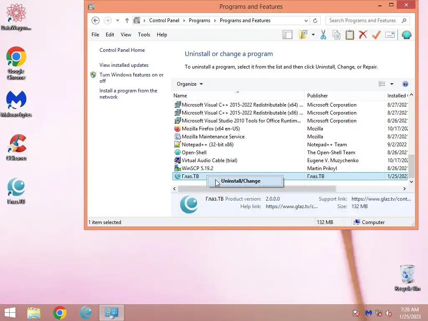428x321 pixels.
Task: Open the Help menu
Action: pyautogui.click(x=162, y=35)
